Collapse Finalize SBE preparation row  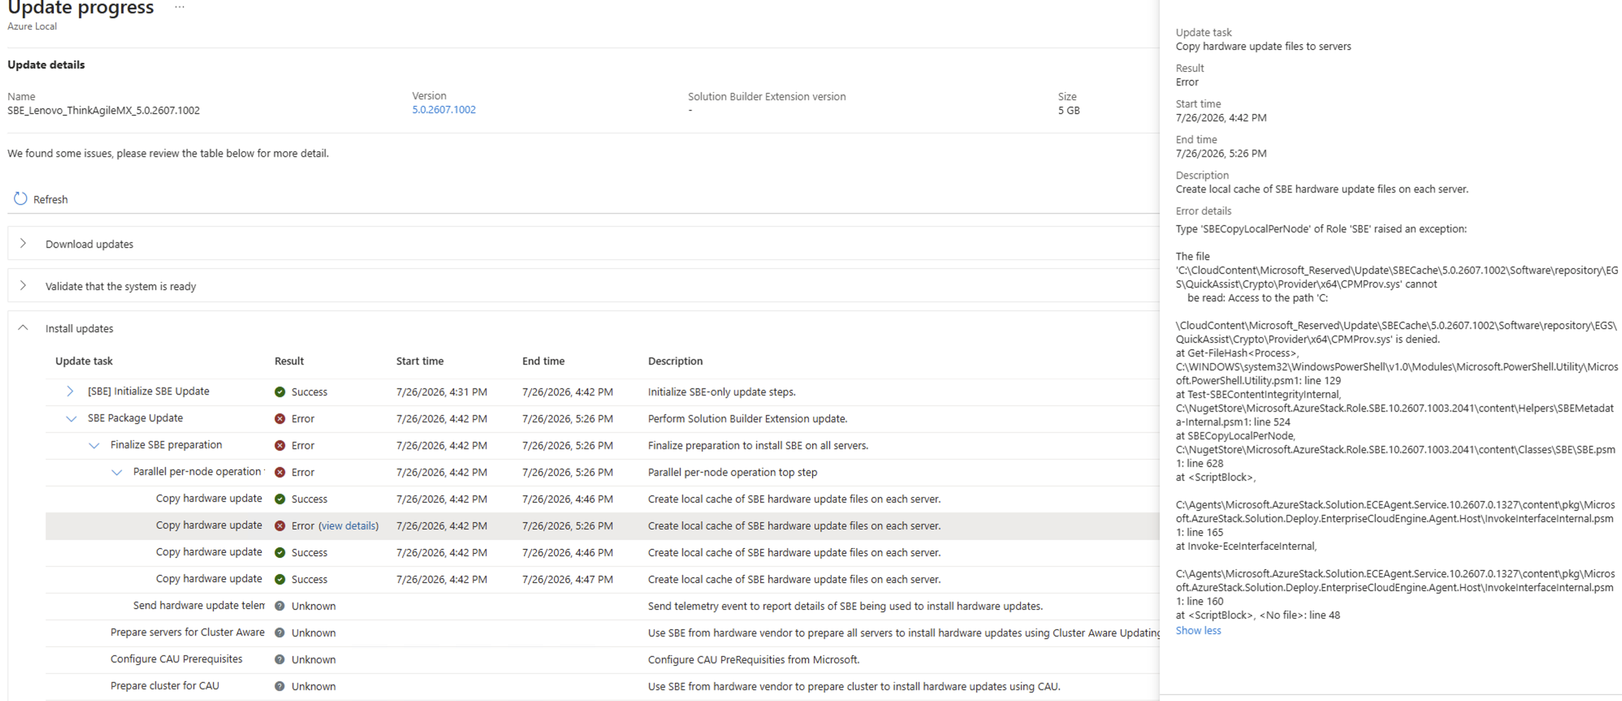pos(94,445)
